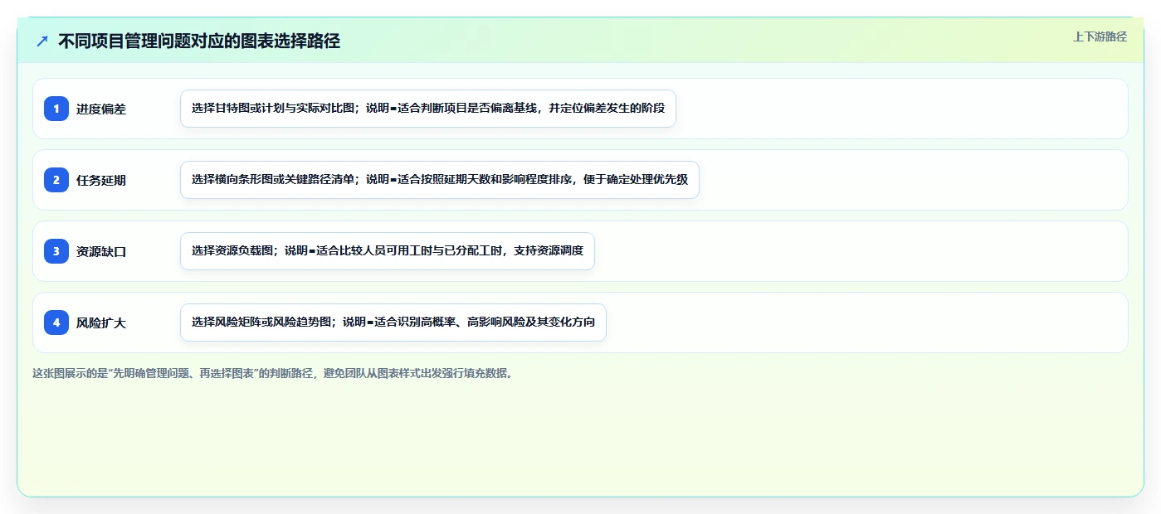Click the 选择甘特图或计划与实际对比图 description box
The width and height of the screenshot is (1161, 514).
point(428,109)
